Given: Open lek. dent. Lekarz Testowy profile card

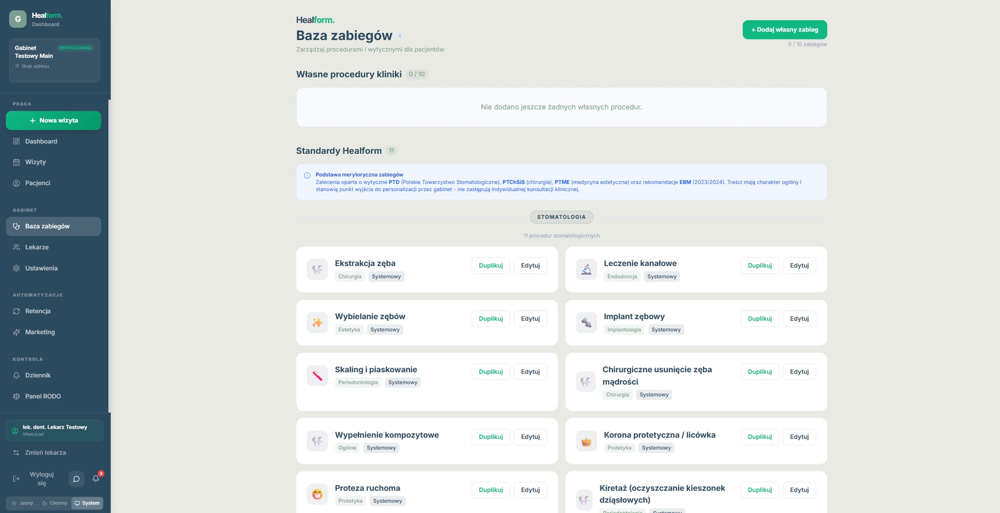Looking at the screenshot, I should (55, 430).
